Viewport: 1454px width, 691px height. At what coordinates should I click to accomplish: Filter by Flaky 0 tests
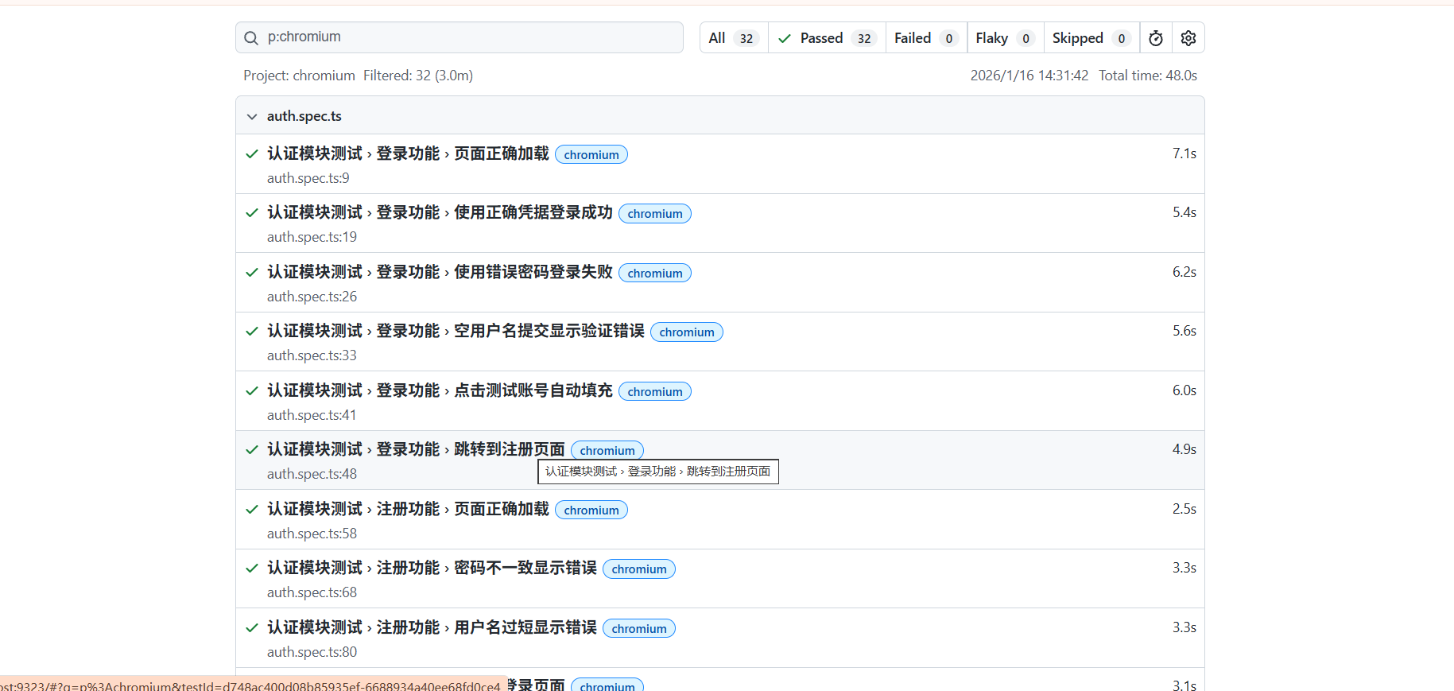point(1006,38)
